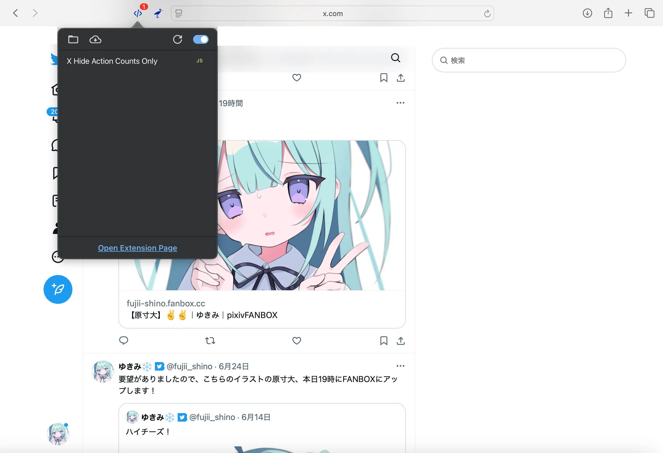Open the blue bird extension icon in toolbar
This screenshot has width=663, height=453.
click(158, 13)
